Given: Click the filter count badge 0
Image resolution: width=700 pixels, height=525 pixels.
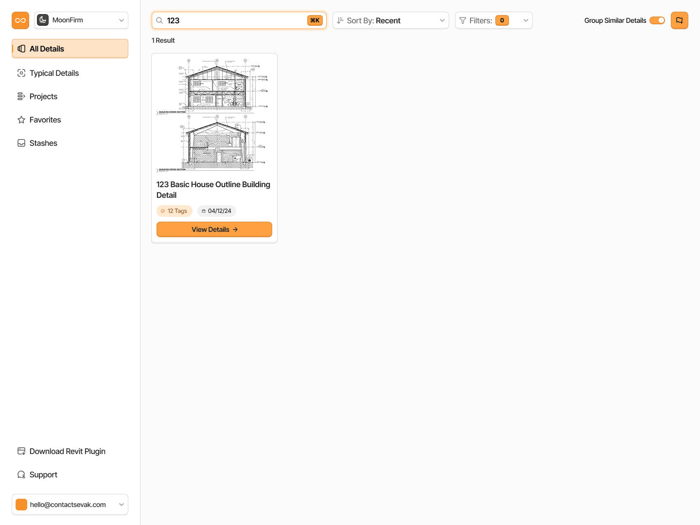Looking at the screenshot, I should 502,20.
